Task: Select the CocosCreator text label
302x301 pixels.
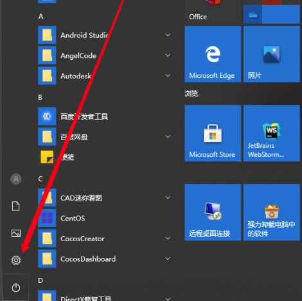Action: 82,239
